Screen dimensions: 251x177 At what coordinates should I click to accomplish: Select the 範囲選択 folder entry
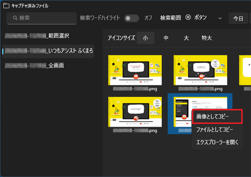(48, 36)
